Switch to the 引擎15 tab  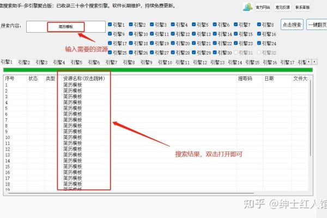252,62
